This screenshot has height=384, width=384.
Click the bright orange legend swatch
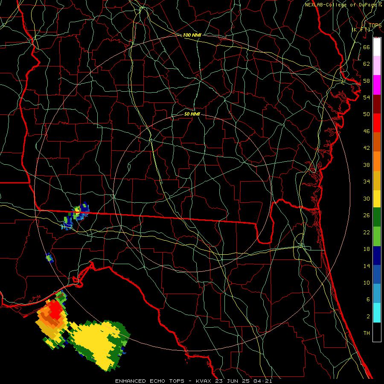(377, 161)
